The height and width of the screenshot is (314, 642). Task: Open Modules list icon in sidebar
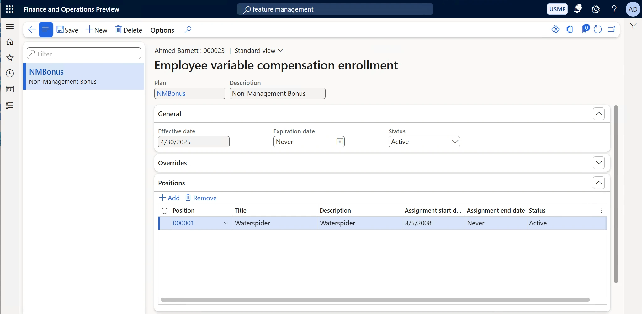(10, 105)
